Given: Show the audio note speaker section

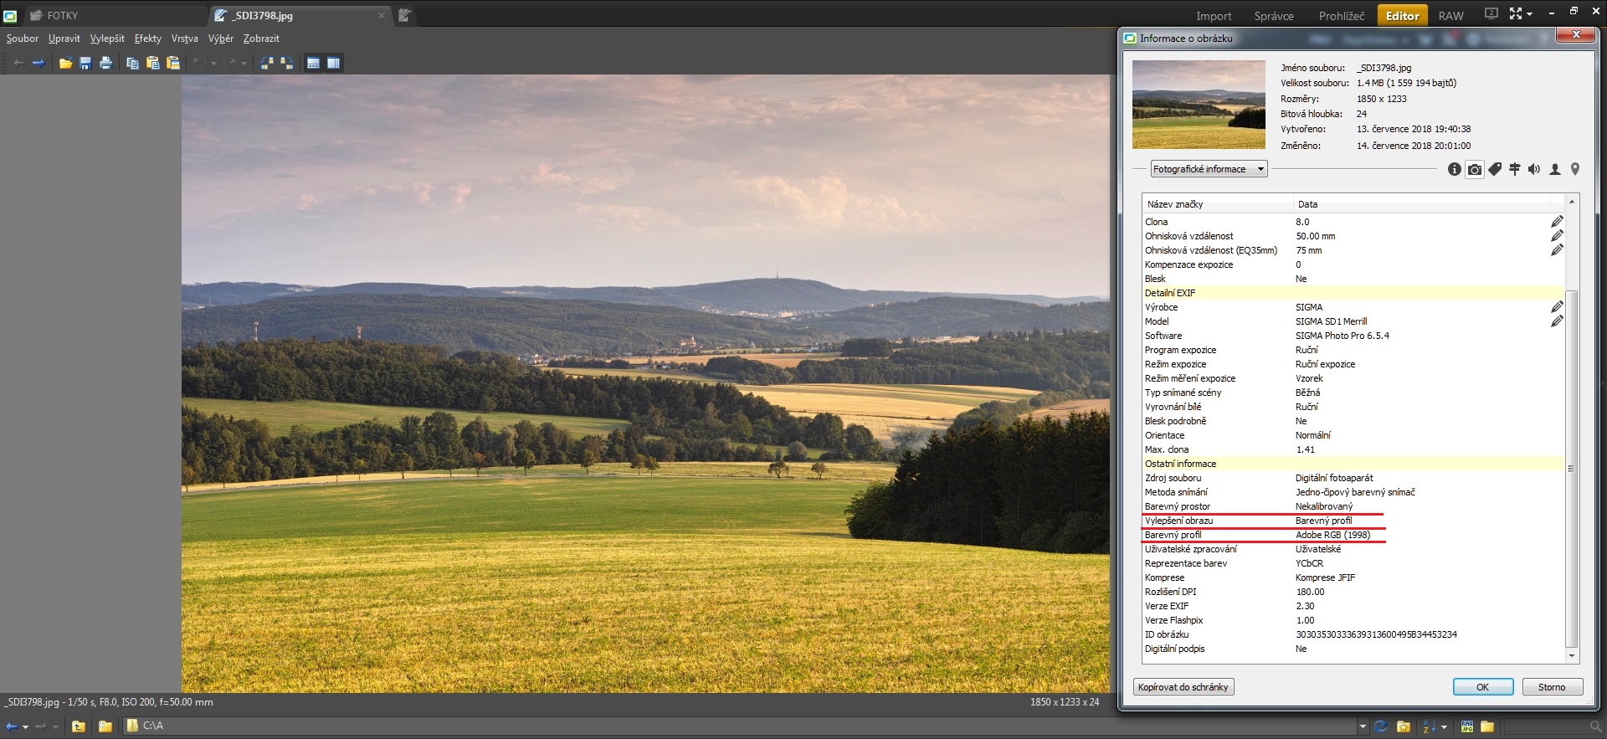Looking at the screenshot, I should pyautogui.click(x=1534, y=169).
